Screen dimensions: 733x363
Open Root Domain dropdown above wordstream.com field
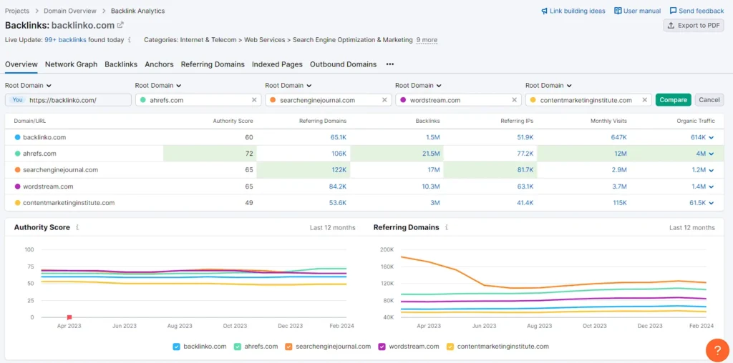tap(418, 85)
